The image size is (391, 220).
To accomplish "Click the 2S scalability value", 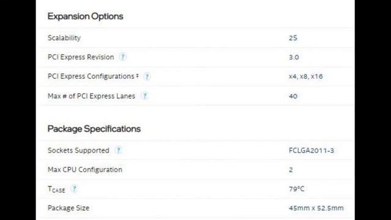I will point(293,38).
